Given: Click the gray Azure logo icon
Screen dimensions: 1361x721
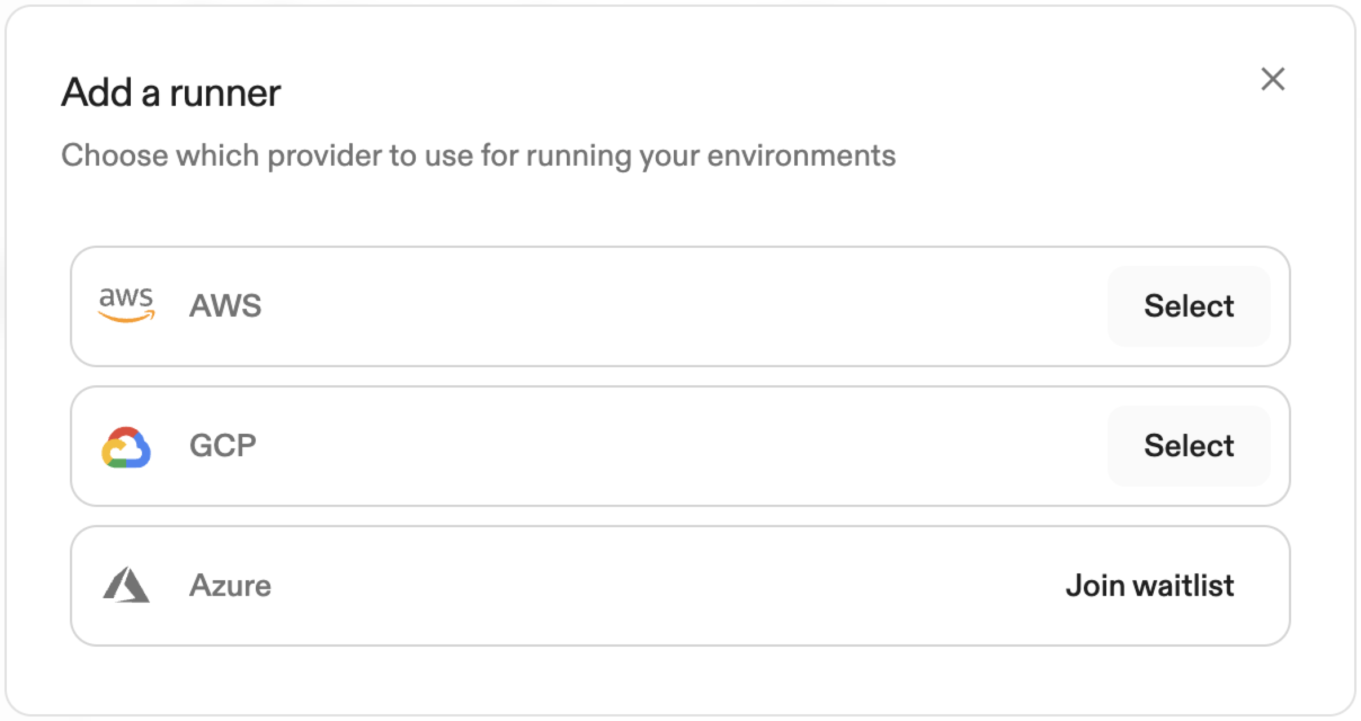Looking at the screenshot, I should 126,585.
